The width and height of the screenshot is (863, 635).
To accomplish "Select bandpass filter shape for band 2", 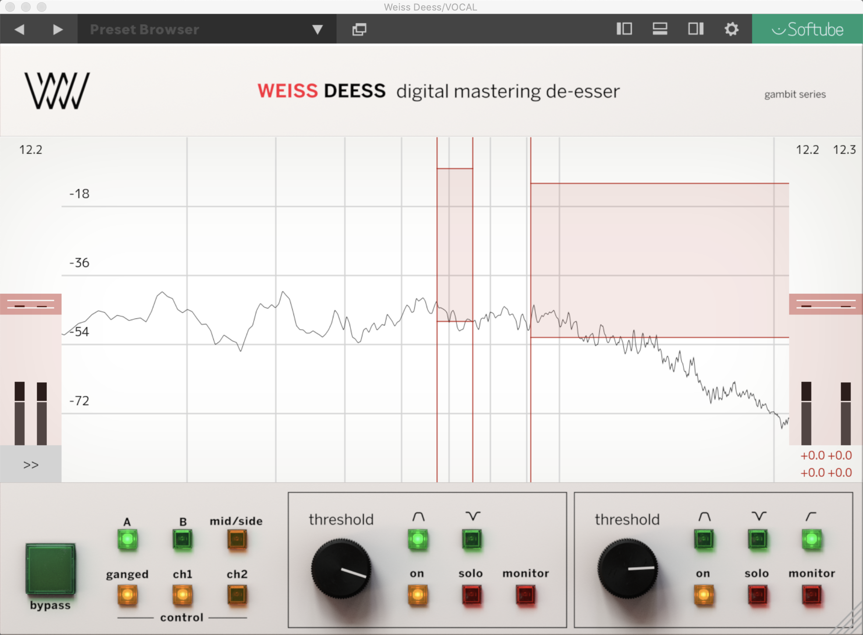I will pos(704,539).
